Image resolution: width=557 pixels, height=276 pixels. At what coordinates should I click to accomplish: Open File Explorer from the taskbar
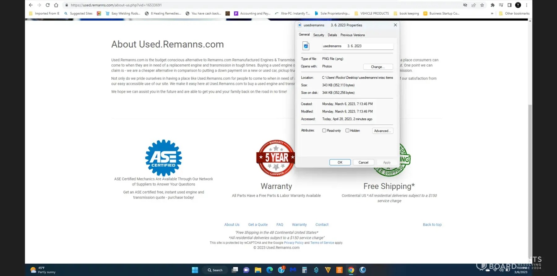[x=258, y=270]
